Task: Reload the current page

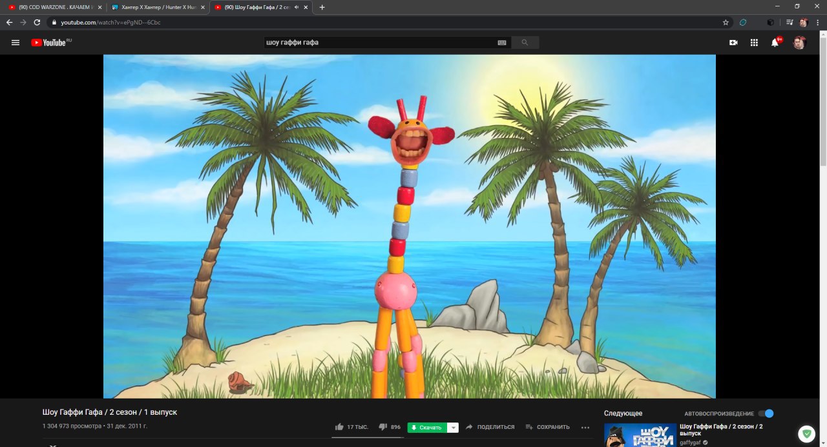Action: pos(37,22)
